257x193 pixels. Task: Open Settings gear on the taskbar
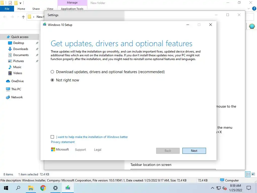coord(55,188)
